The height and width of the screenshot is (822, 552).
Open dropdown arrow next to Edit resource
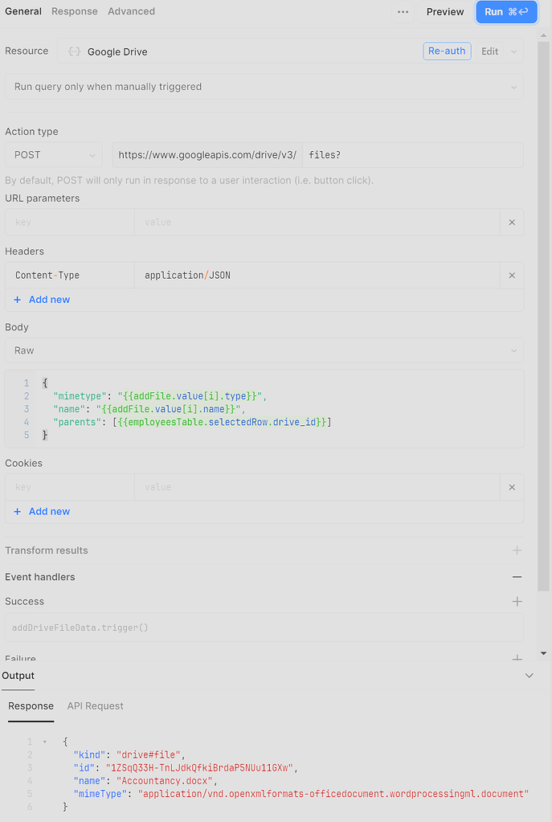click(x=513, y=51)
